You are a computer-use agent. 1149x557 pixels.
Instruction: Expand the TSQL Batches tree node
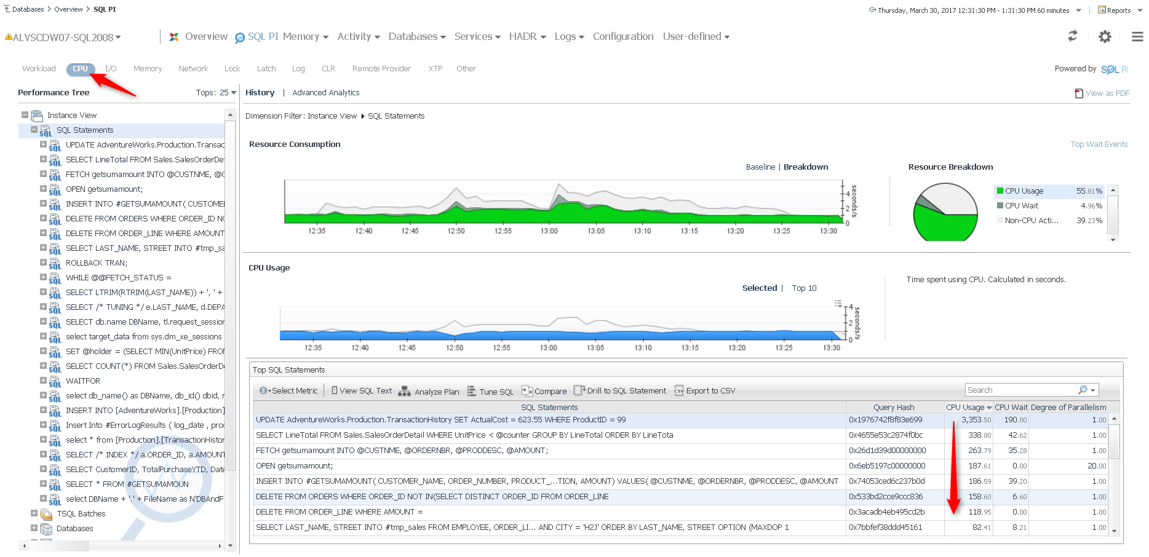pos(34,513)
